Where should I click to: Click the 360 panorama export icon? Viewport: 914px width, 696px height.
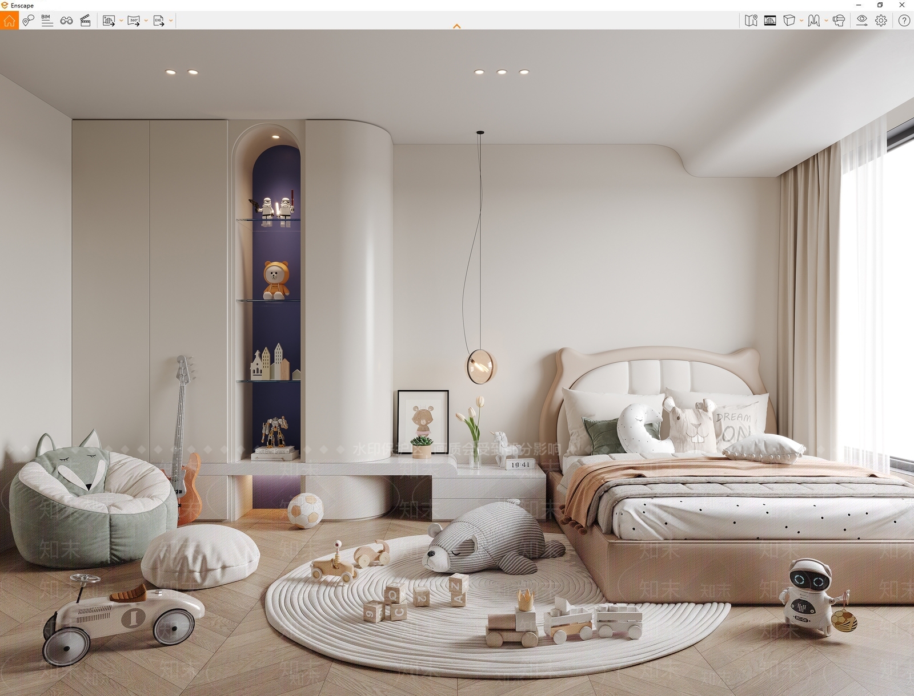pos(134,21)
